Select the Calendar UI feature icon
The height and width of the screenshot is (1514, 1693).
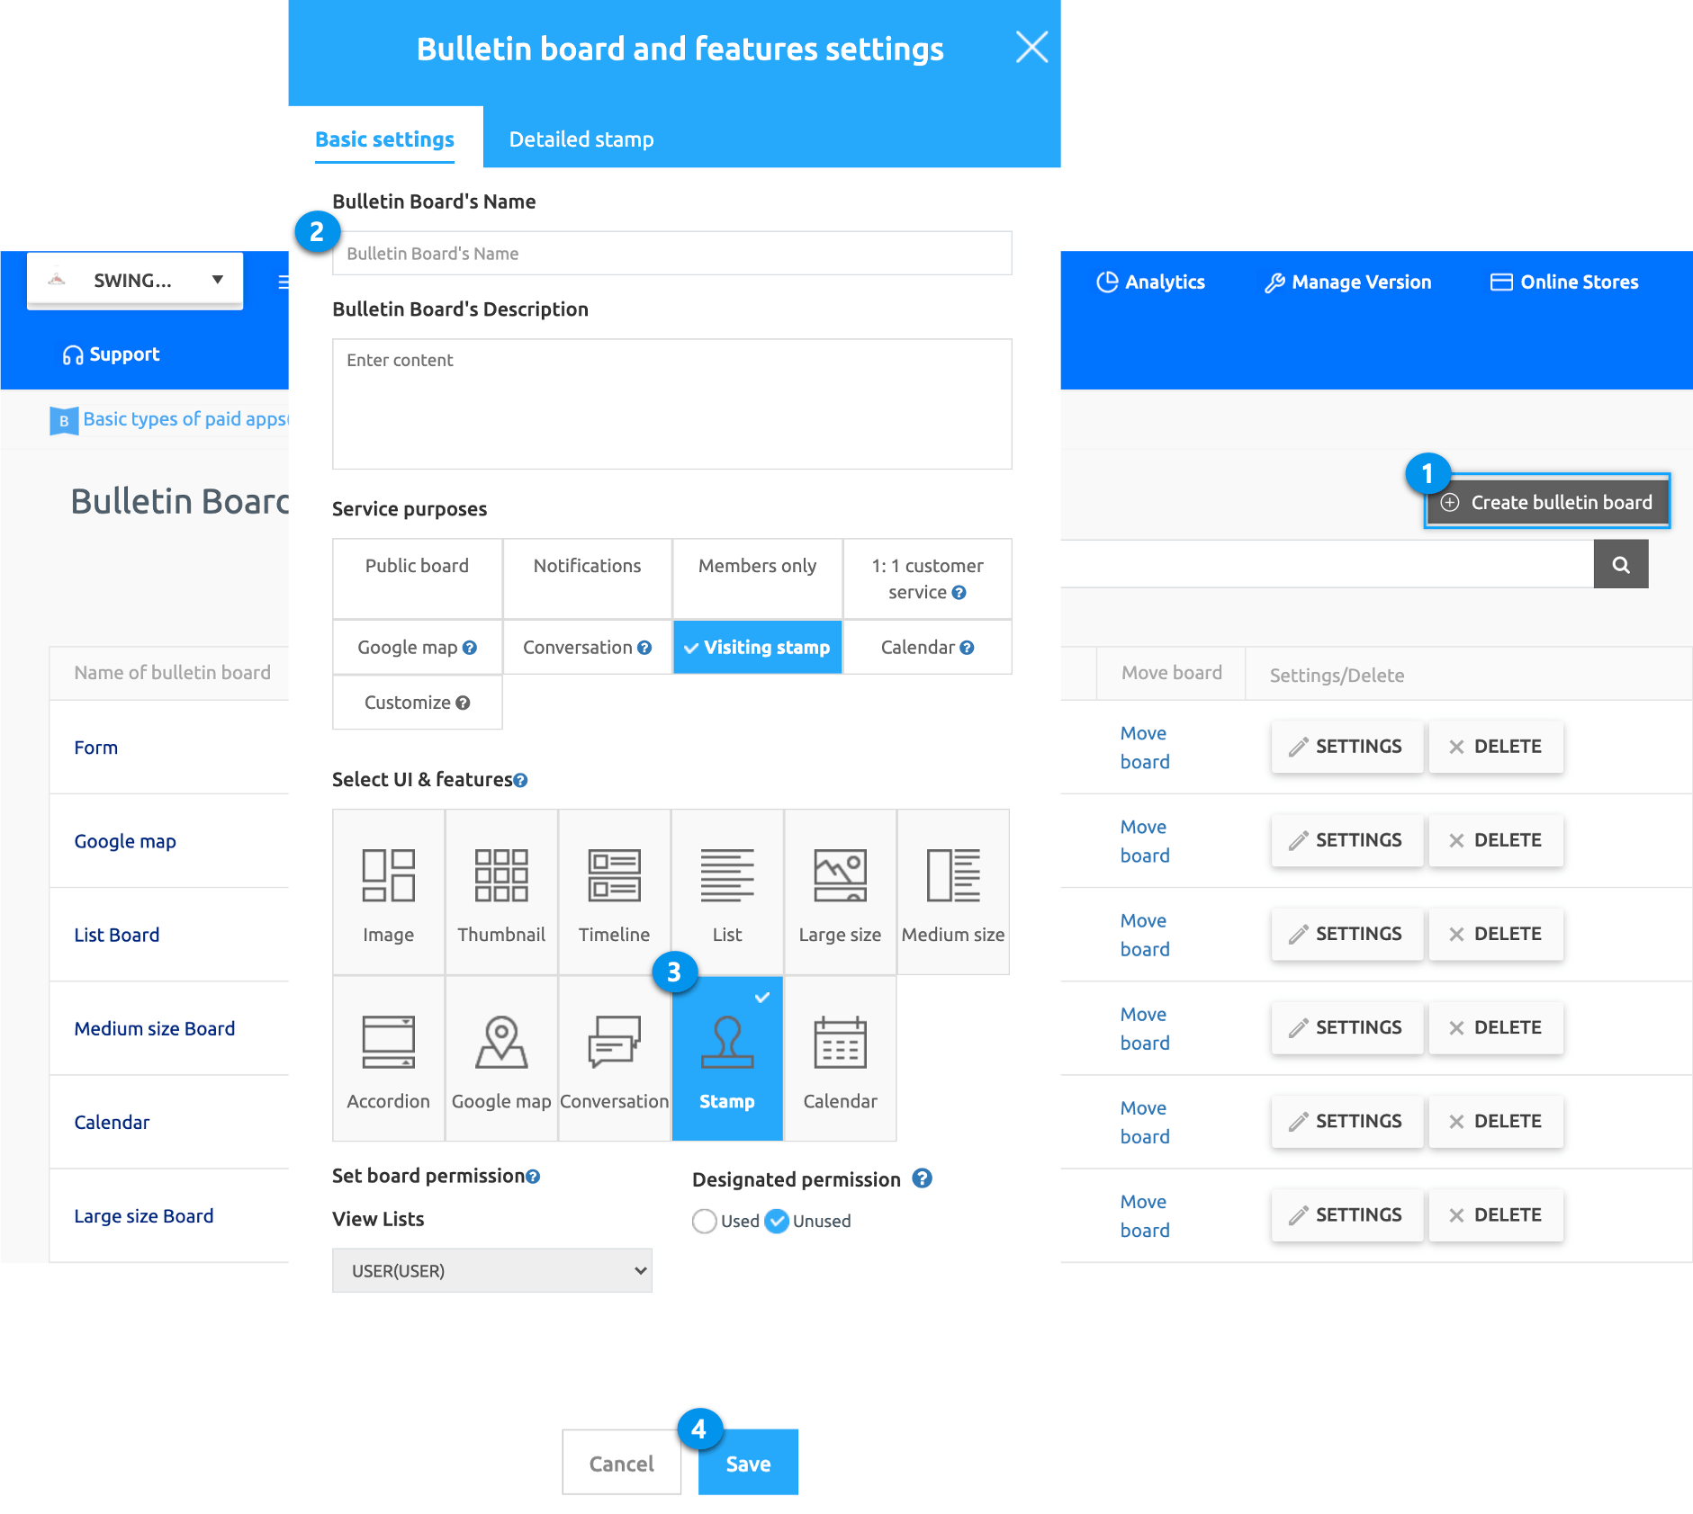(x=840, y=1042)
